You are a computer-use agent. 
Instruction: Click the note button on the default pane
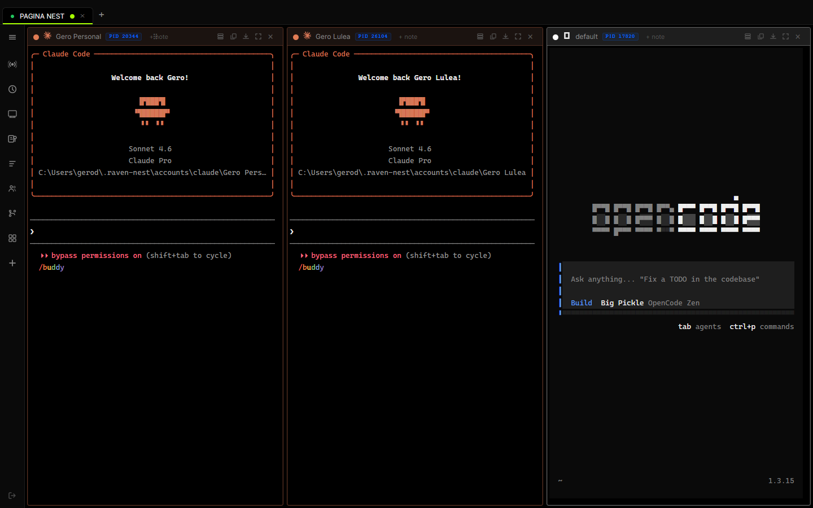(x=655, y=36)
